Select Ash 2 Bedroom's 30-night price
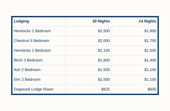The height and width of the screenshot is (111, 170). point(104,70)
